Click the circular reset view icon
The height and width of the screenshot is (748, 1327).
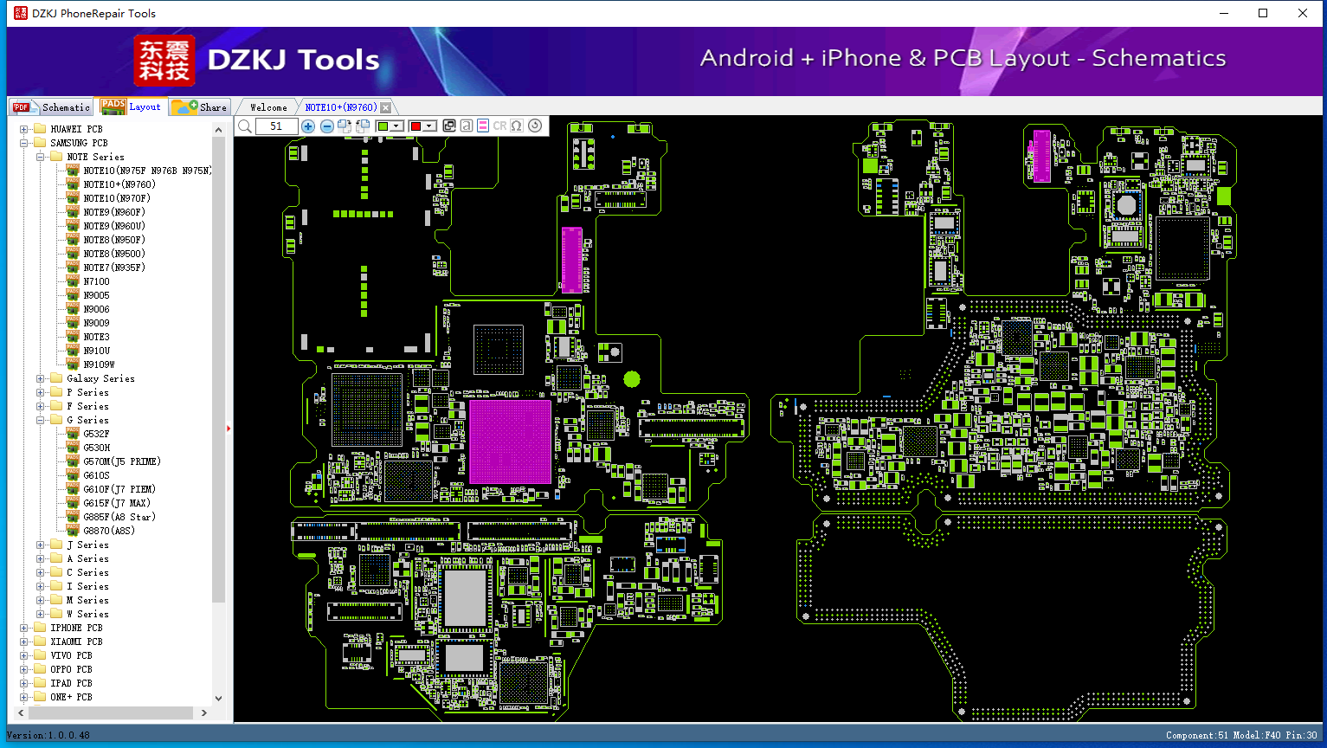(x=535, y=126)
